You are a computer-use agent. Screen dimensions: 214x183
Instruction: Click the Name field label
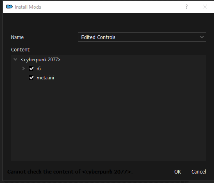click(x=17, y=37)
